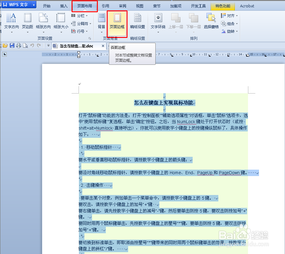Image resolution: width=285 pixels, height=254 pixels.
Task: Open 稿纸设置 manuscript paper settings icon
Action: (138, 18)
